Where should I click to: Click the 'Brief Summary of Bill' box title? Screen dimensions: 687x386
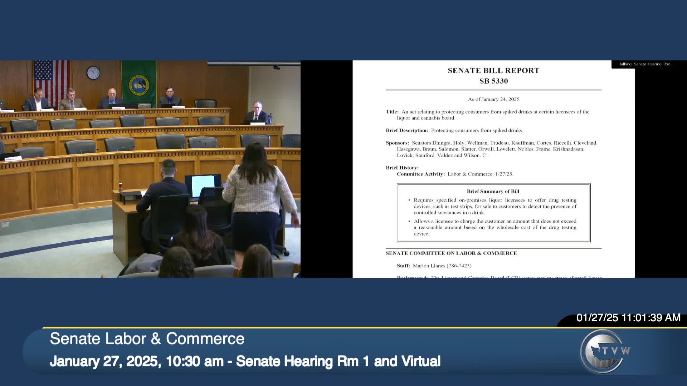(493, 192)
